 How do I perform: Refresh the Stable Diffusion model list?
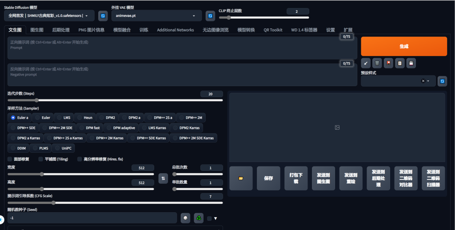tap(103, 16)
